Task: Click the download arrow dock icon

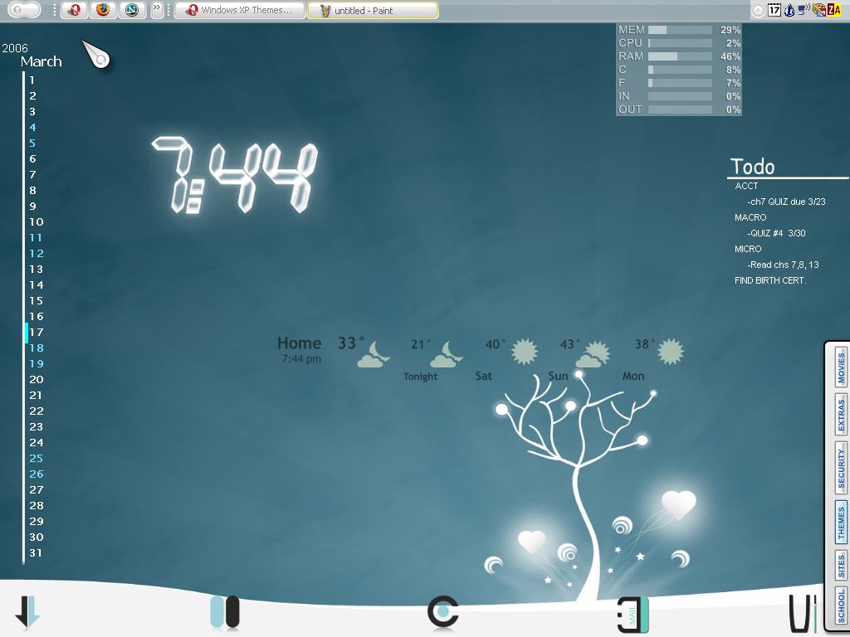Action: tap(27, 612)
